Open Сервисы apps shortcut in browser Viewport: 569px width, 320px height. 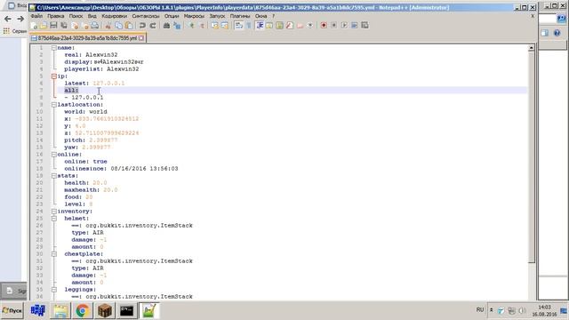[x=15, y=31]
